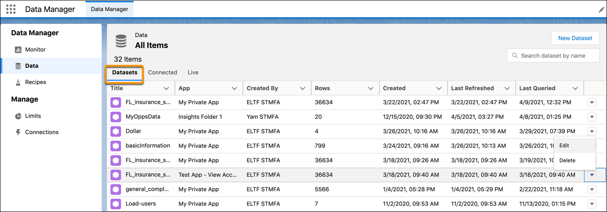Expand the Rows column header menu
The height and width of the screenshot is (212, 607).
tap(370, 88)
